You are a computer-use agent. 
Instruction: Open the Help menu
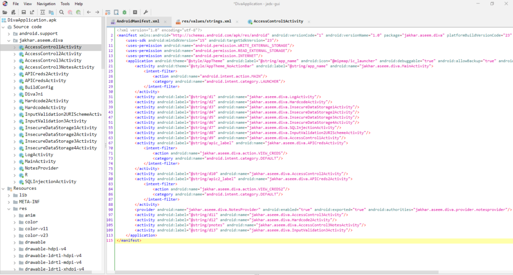coord(79,4)
